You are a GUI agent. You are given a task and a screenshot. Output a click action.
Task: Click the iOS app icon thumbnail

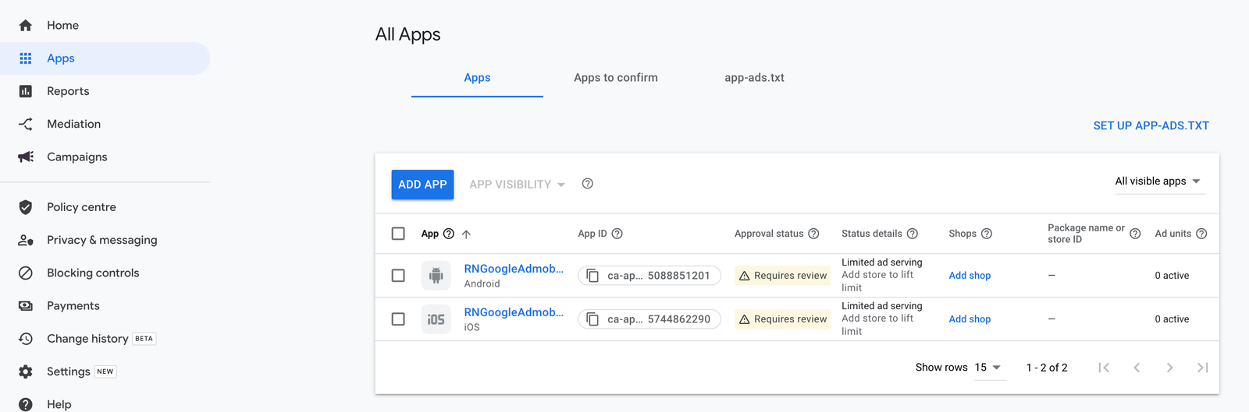pyautogui.click(x=436, y=319)
